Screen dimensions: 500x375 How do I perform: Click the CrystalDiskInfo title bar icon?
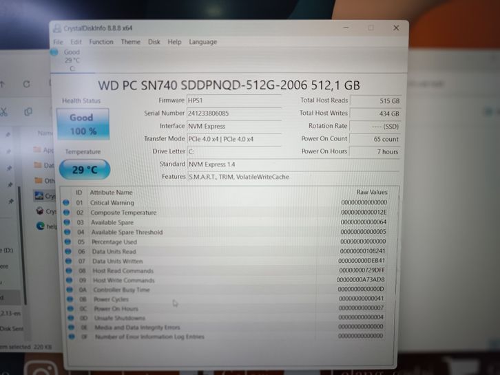coord(56,28)
